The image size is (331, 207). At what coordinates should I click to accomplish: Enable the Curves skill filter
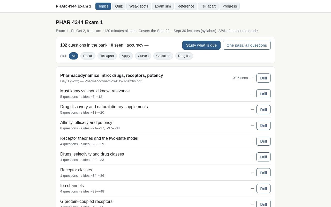point(143,56)
